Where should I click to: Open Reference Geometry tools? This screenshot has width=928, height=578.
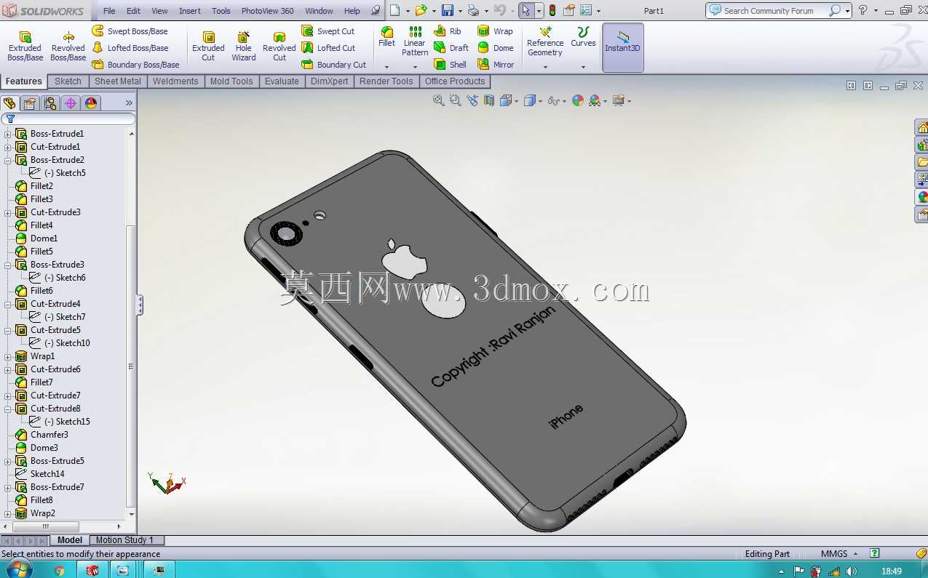tap(545, 41)
